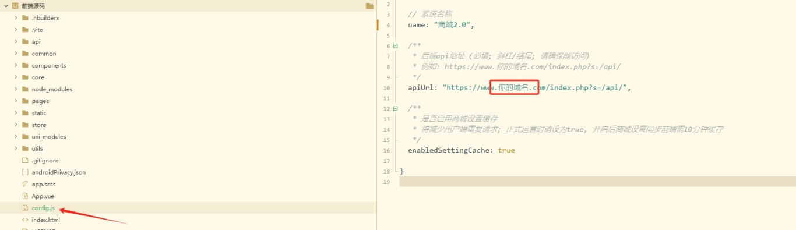Expand the pages folder chevron
796x230 pixels.
coord(16,101)
